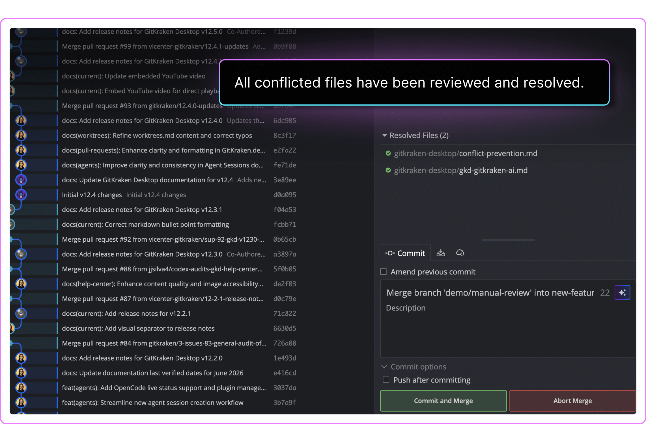Select commit 'docs(pull-requests): Enhance clarity and formatting'
Viewport: 646px width, 424px height.
[163, 150]
